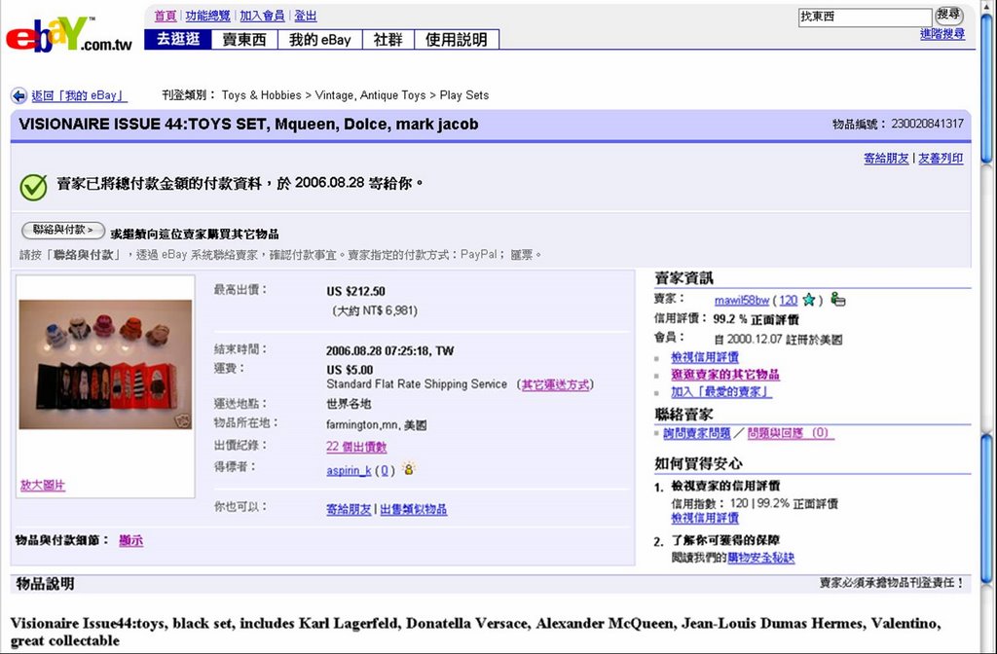Open winning bidder aspirin_k profile

[349, 470]
